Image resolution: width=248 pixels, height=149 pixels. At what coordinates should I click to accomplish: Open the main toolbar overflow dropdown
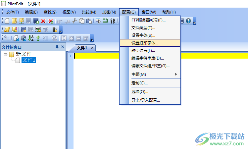tap(195, 21)
